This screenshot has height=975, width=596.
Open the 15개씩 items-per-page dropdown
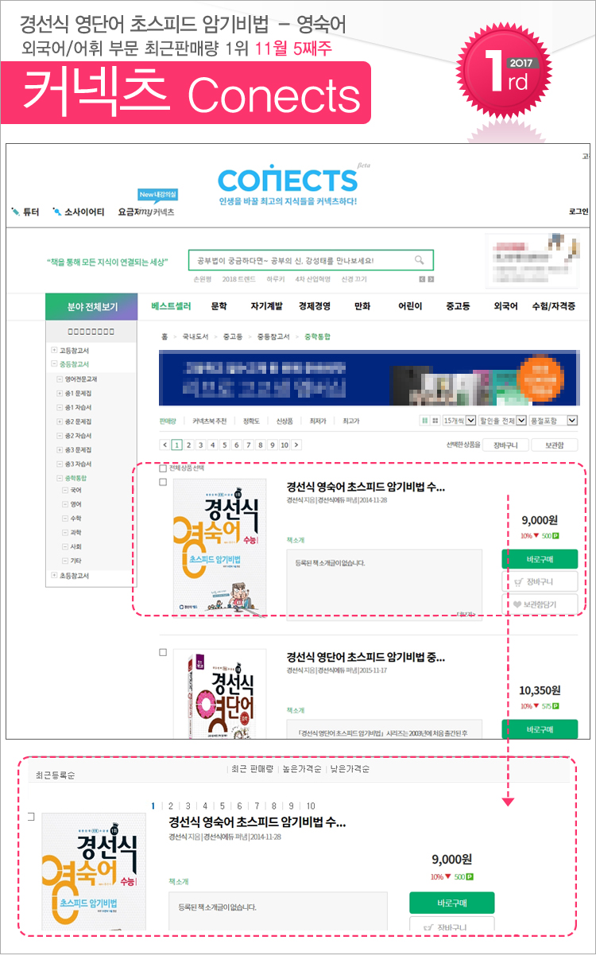click(459, 421)
